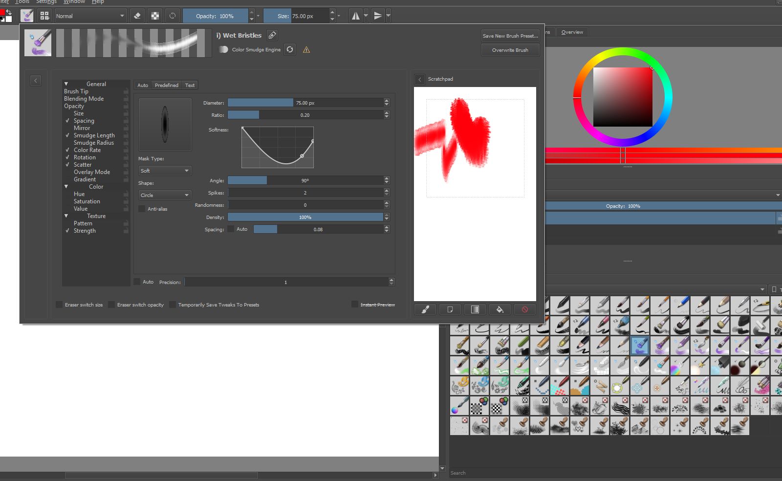Enable Temporarily Save Tweaks To Presets
Image resolution: width=782 pixels, height=481 pixels.
(173, 305)
